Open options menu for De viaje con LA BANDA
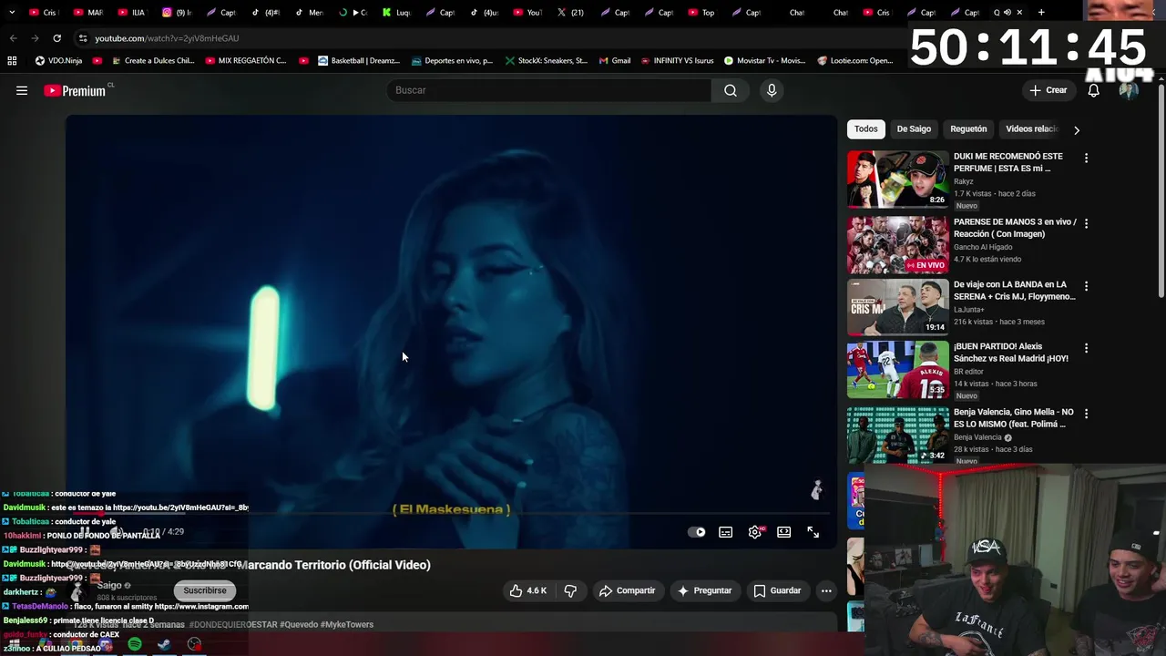1166x656 pixels. (1086, 286)
